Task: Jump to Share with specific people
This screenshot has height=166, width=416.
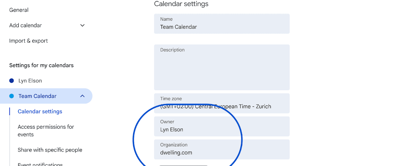Action: point(50,150)
